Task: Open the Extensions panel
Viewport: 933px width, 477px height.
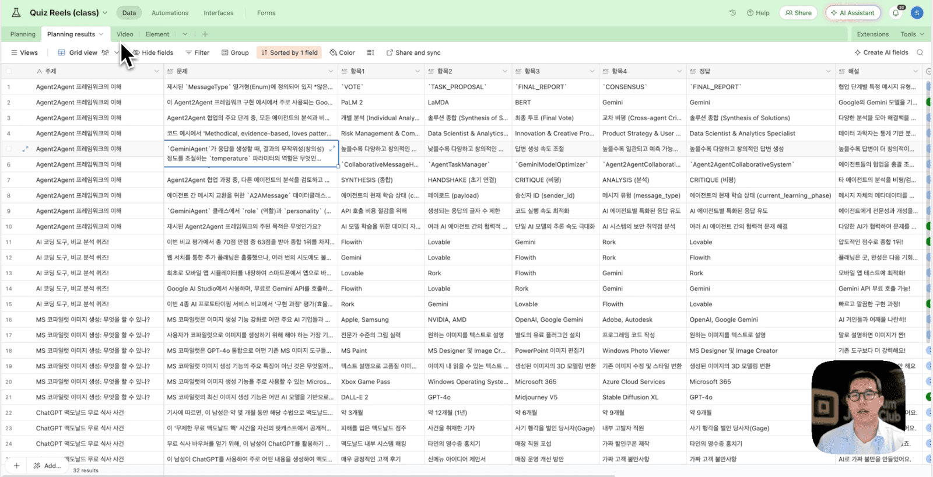Action: pyautogui.click(x=872, y=34)
